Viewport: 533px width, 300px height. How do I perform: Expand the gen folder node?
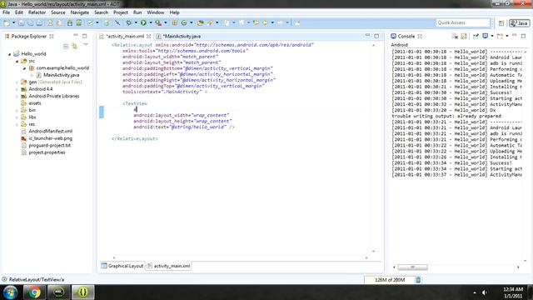[x=17, y=82]
